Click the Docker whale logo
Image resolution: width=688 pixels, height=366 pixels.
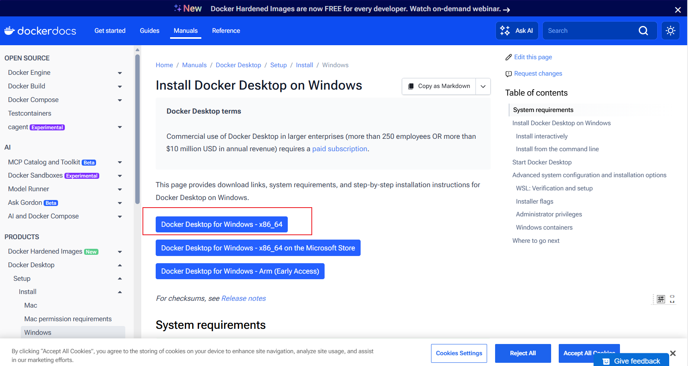[x=10, y=31]
